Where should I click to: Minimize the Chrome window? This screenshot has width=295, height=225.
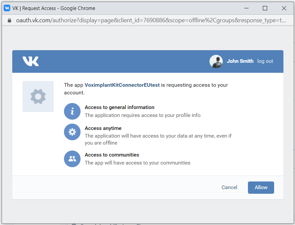point(246,8)
